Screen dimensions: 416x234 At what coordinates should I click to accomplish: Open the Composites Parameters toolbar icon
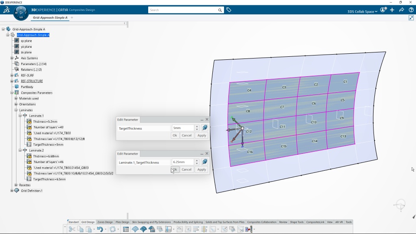point(126,229)
